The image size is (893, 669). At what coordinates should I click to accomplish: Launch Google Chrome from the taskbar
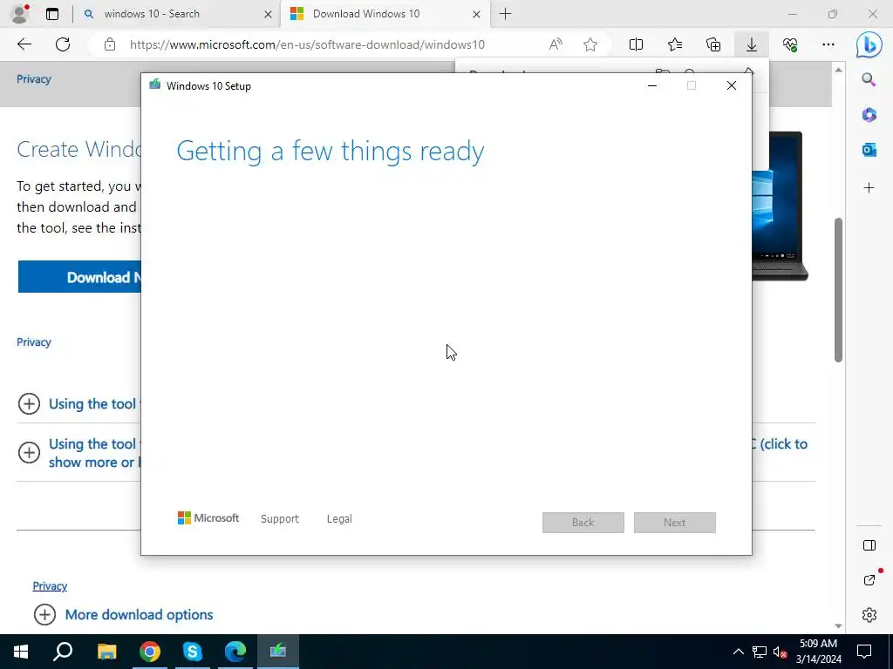(150, 652)
